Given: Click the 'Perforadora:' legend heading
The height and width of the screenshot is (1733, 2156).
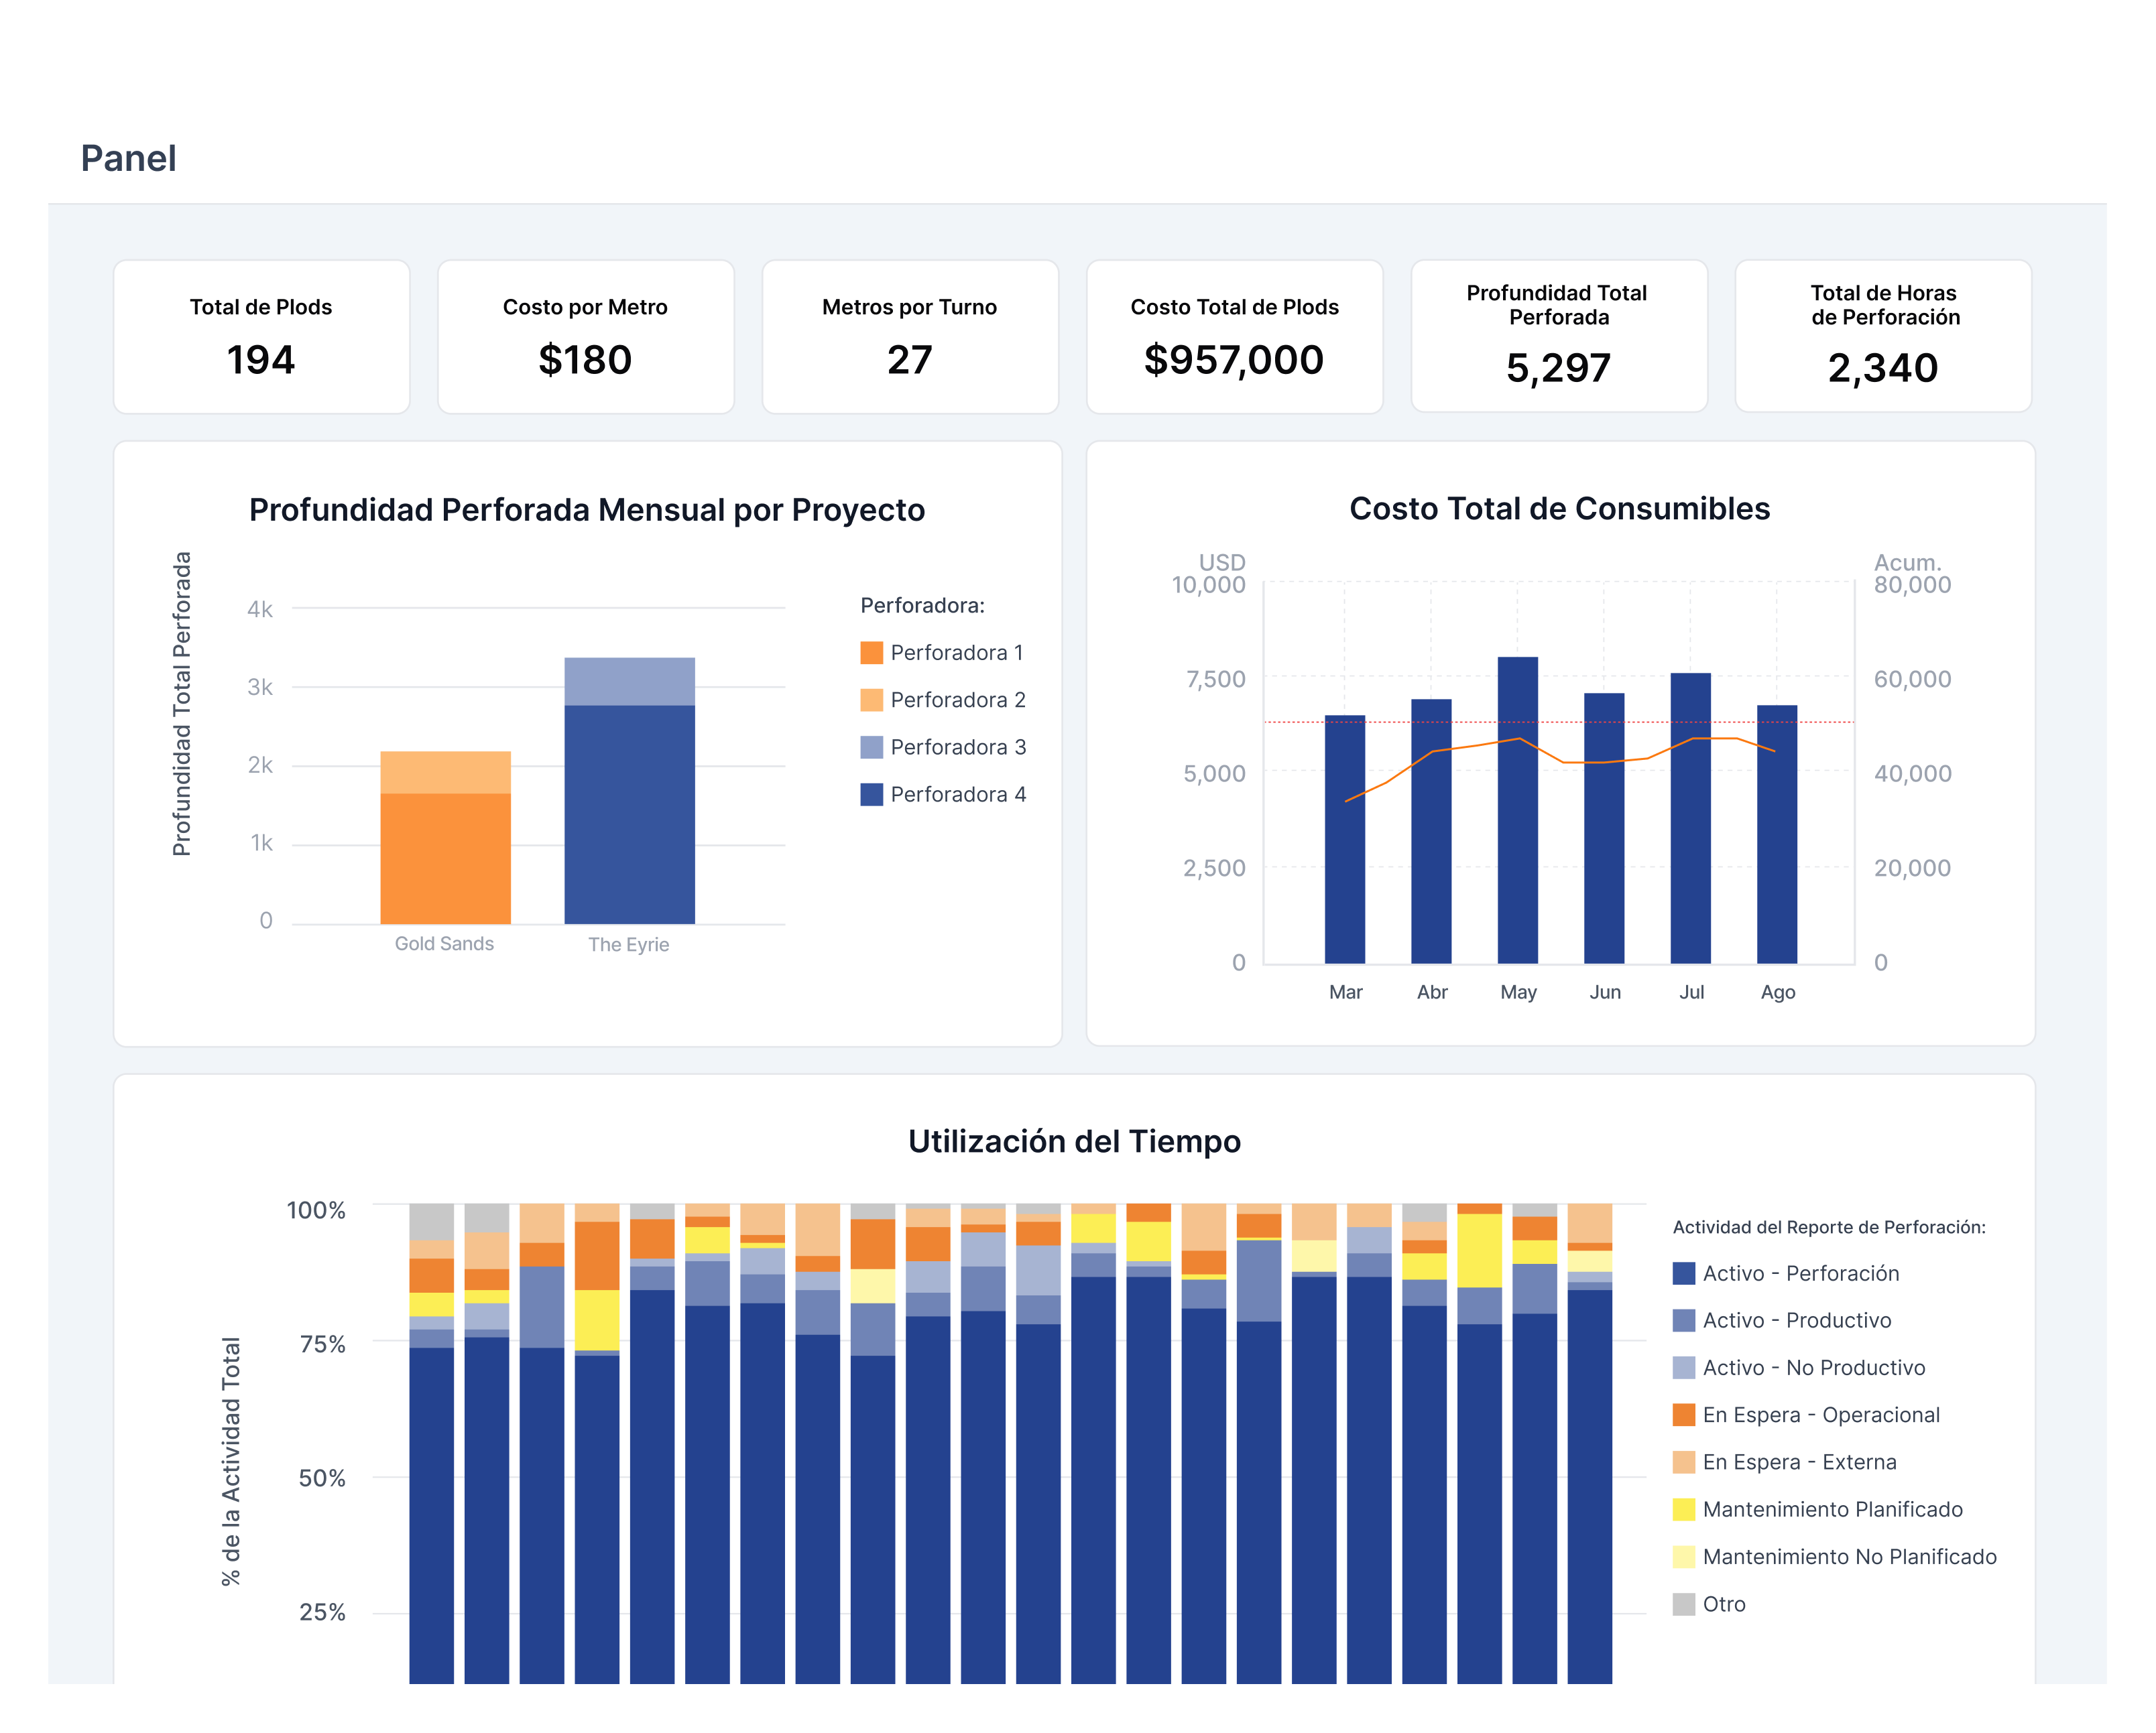Looking at the screenshot, I should [x=922, y=606].
